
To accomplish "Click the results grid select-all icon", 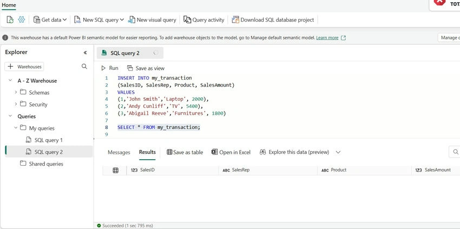I will (116, 171).
